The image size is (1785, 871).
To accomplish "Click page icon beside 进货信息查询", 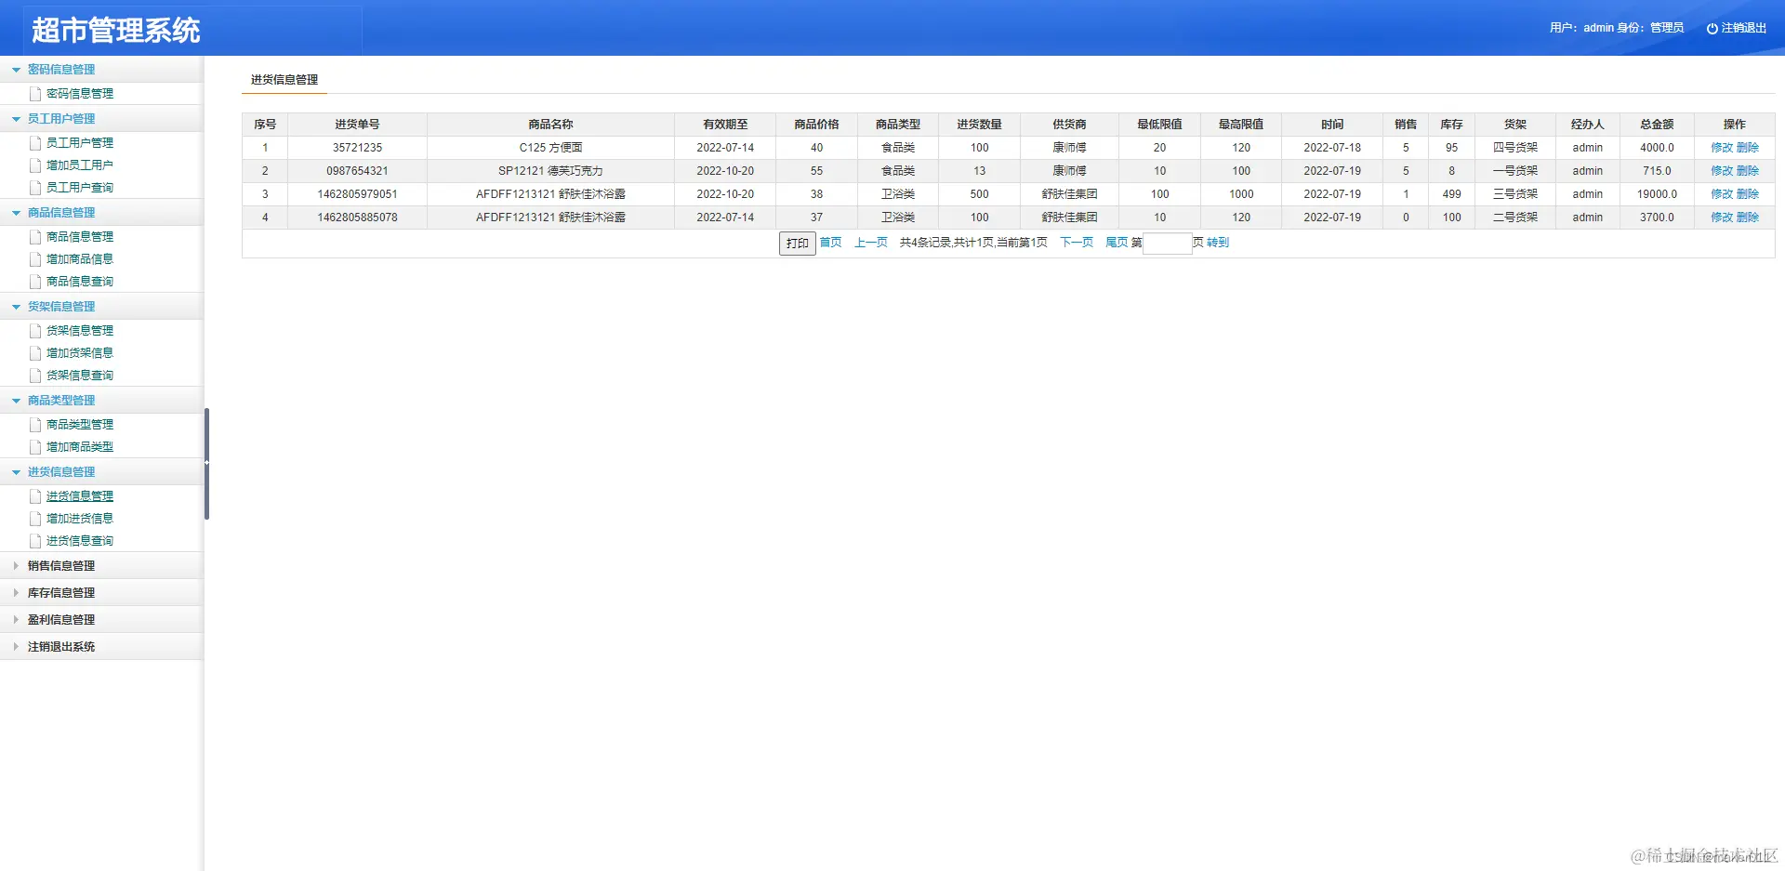I will pos(35,541).
